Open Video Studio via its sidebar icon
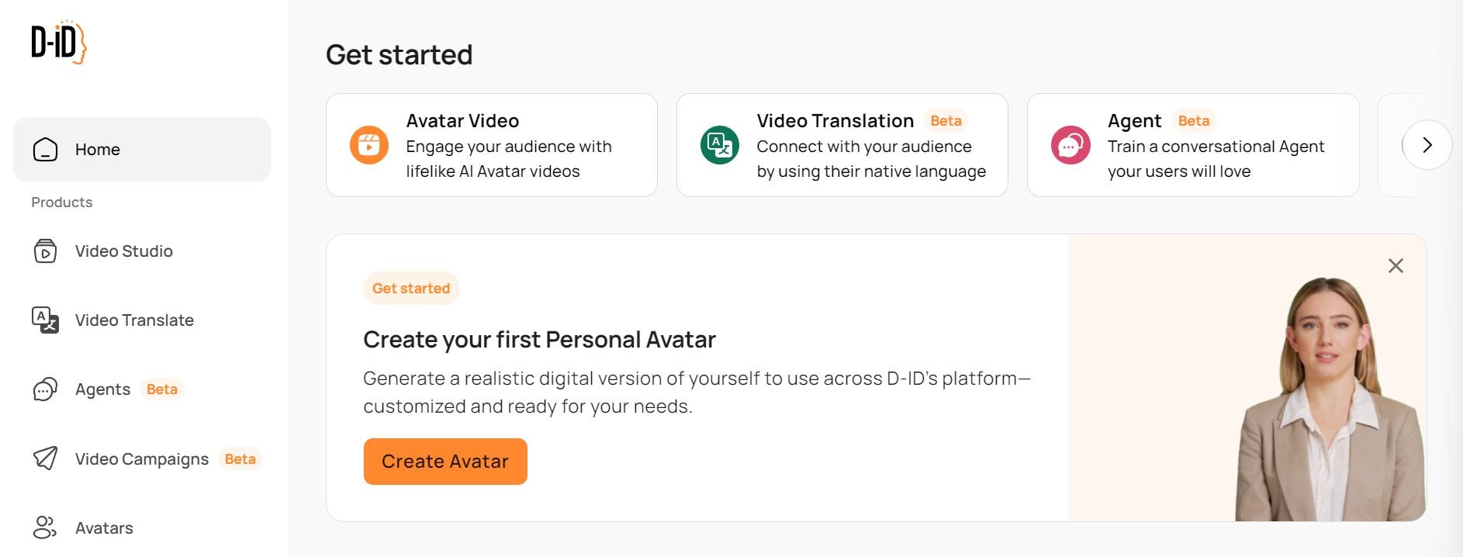 point(45,251)
